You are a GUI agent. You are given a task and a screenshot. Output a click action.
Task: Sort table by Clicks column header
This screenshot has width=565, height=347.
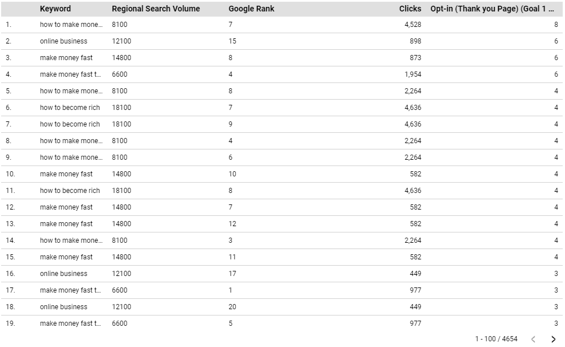[x=410, y=9]
